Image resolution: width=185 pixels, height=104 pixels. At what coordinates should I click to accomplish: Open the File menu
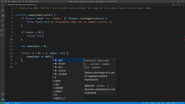[5, 1]
